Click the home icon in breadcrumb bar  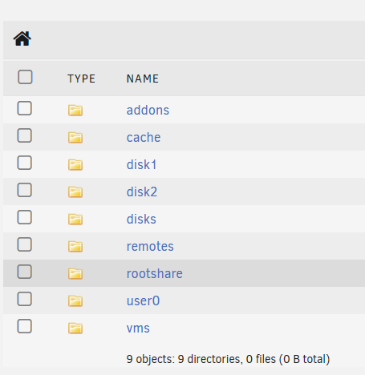point(22,38)
